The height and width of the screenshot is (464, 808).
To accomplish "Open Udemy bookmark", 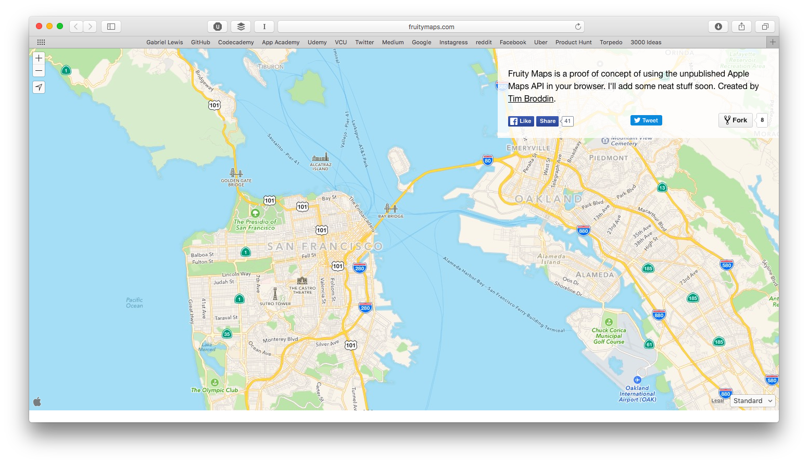I will [x=317, y=42].
